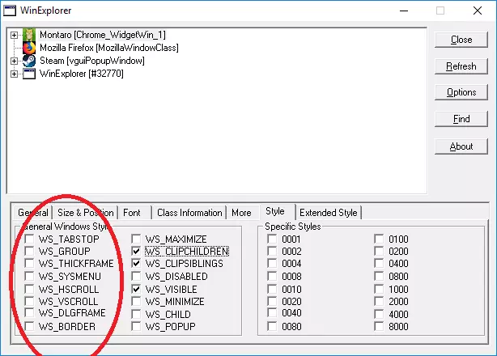This screenshot has height=356, width=497.
Task: Check WS_SYSMENU style
Action: (x=29, y=276)
